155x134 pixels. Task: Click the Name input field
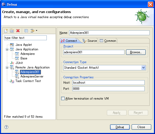coord(109,33)
